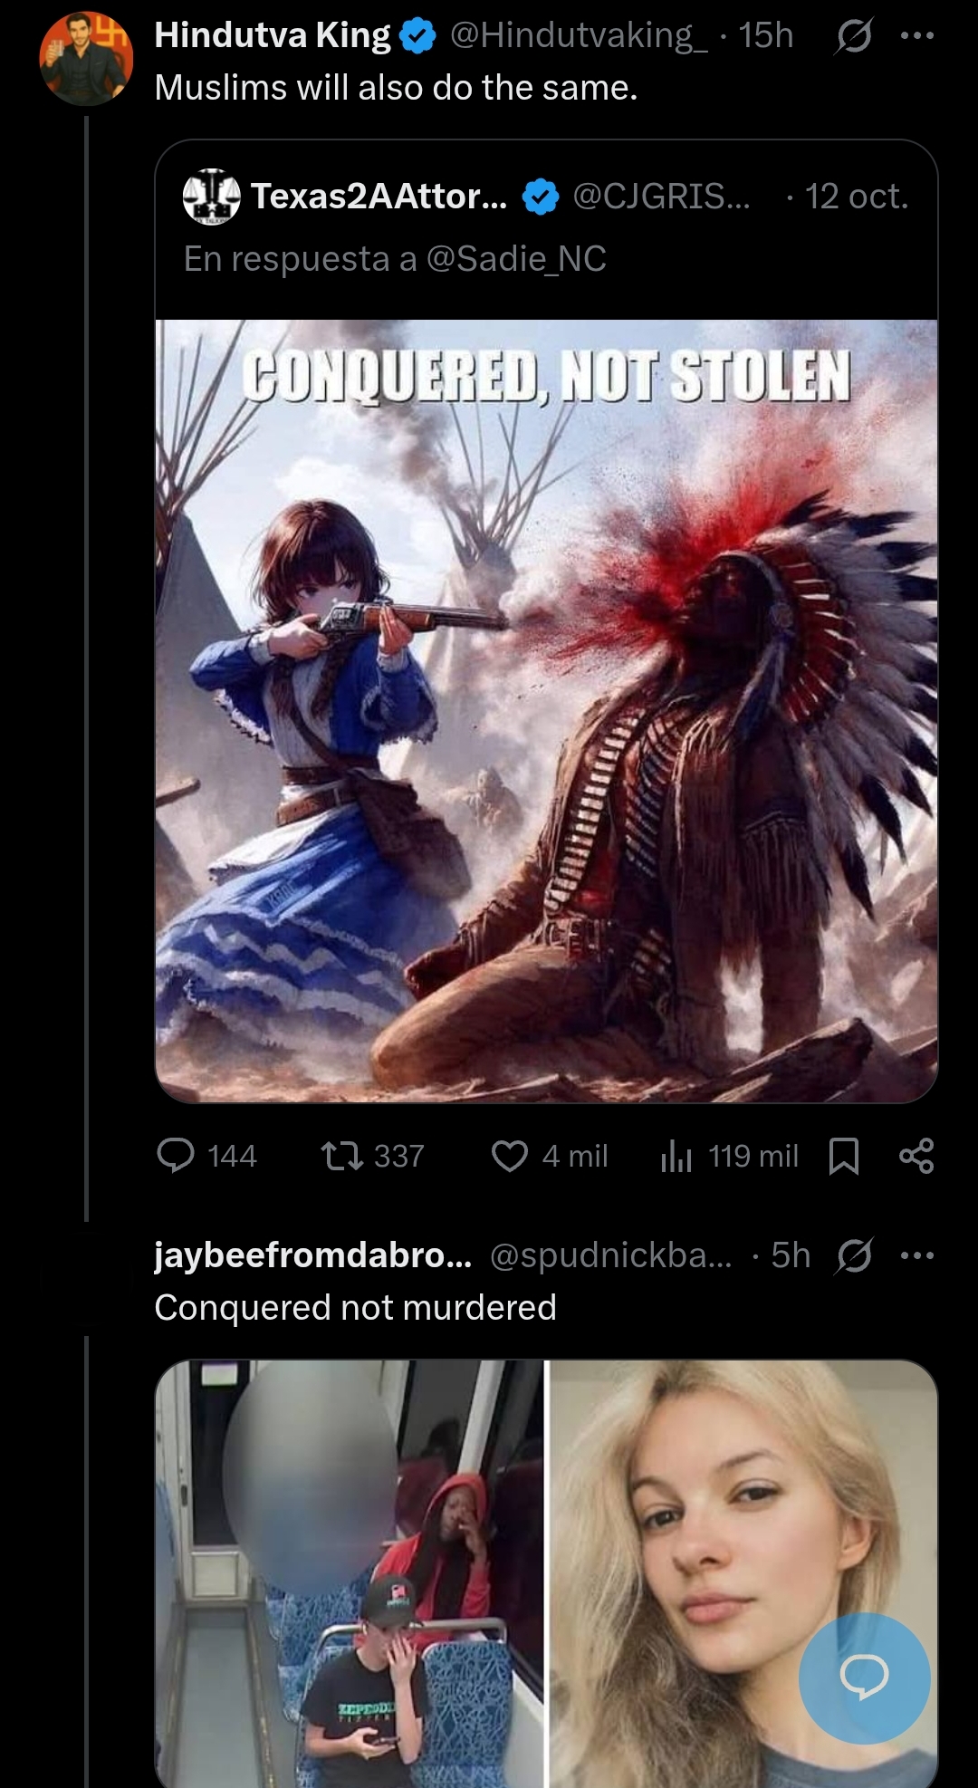The height and width of the screenshot is (1788, 978).
Task: View the Conquered, Not Stolen image
Action: pos(546,711)
